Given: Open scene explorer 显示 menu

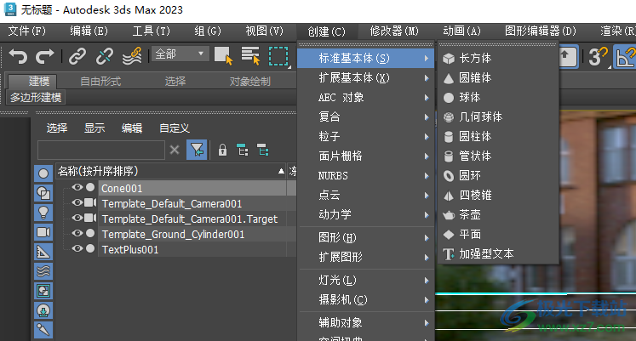Looking at the screenshot, I should point(95,128).
